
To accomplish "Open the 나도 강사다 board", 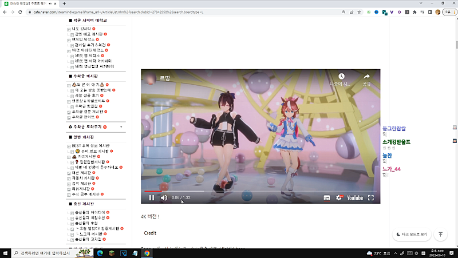I will (x=81, y=29).
